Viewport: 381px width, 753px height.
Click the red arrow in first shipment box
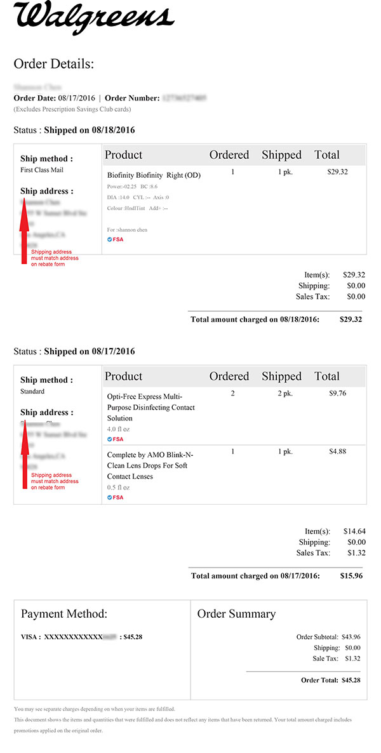(x=24, y=230)
